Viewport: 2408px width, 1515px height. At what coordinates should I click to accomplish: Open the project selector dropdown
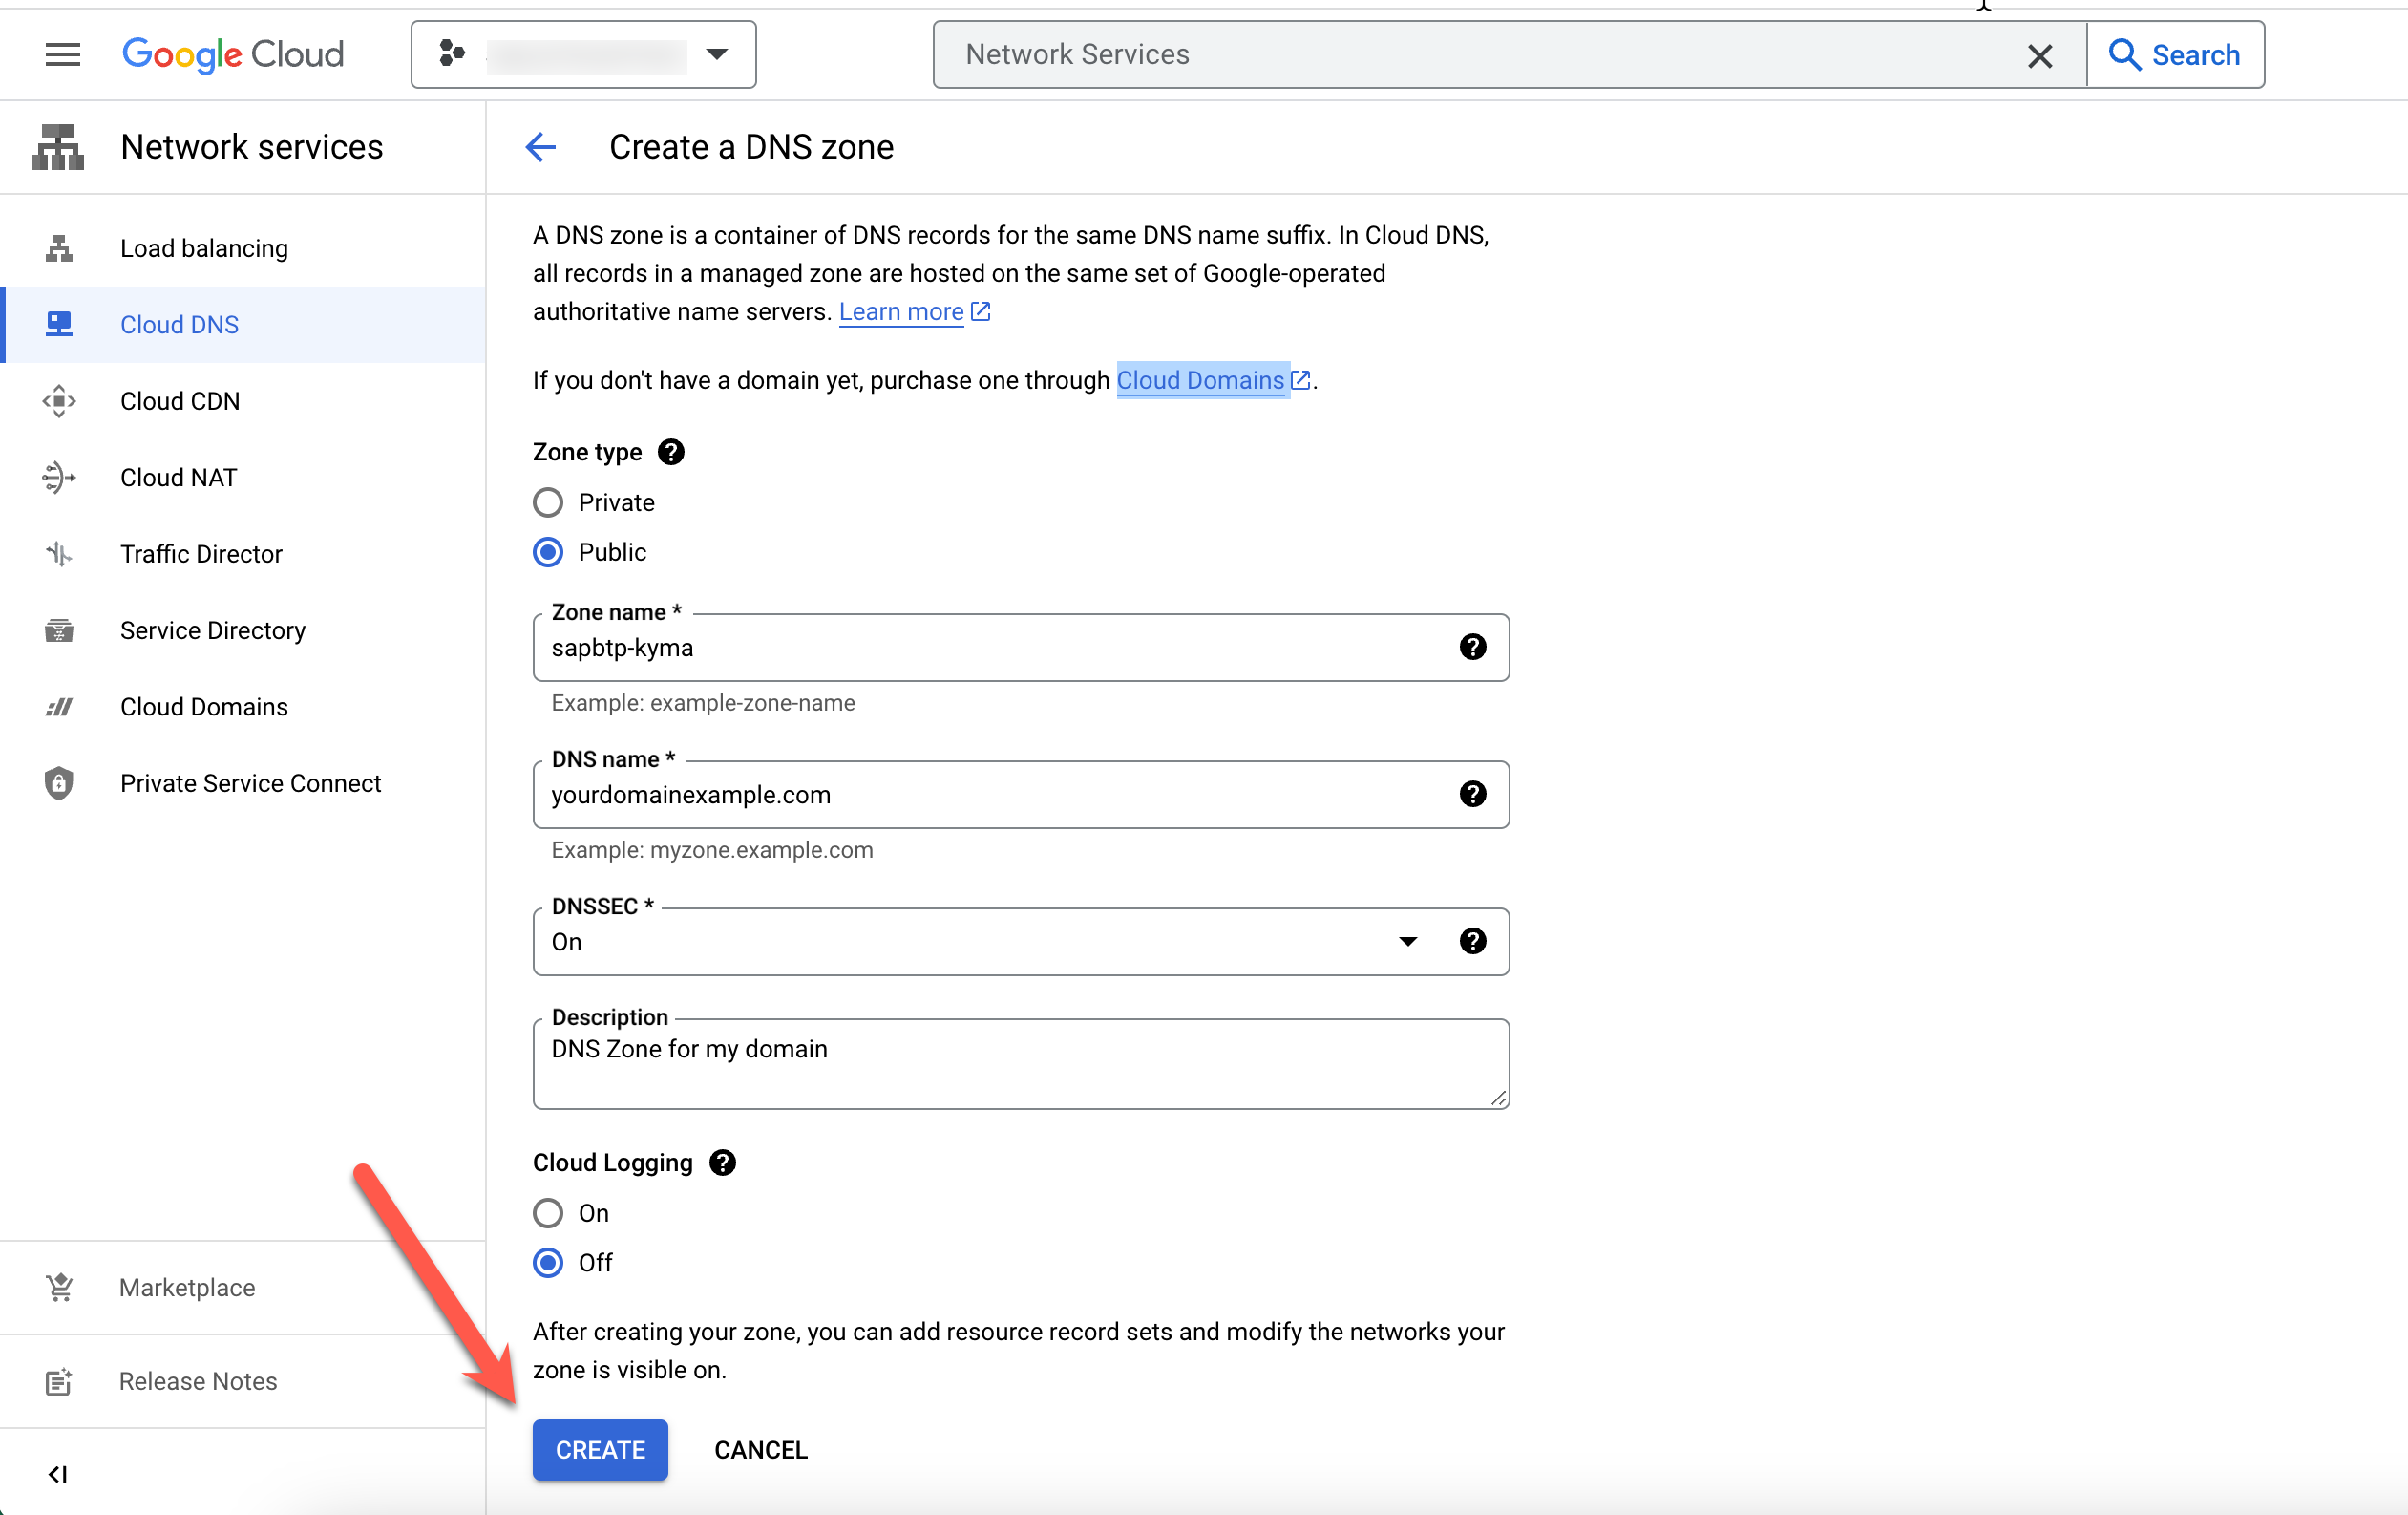tap(583, 54)
